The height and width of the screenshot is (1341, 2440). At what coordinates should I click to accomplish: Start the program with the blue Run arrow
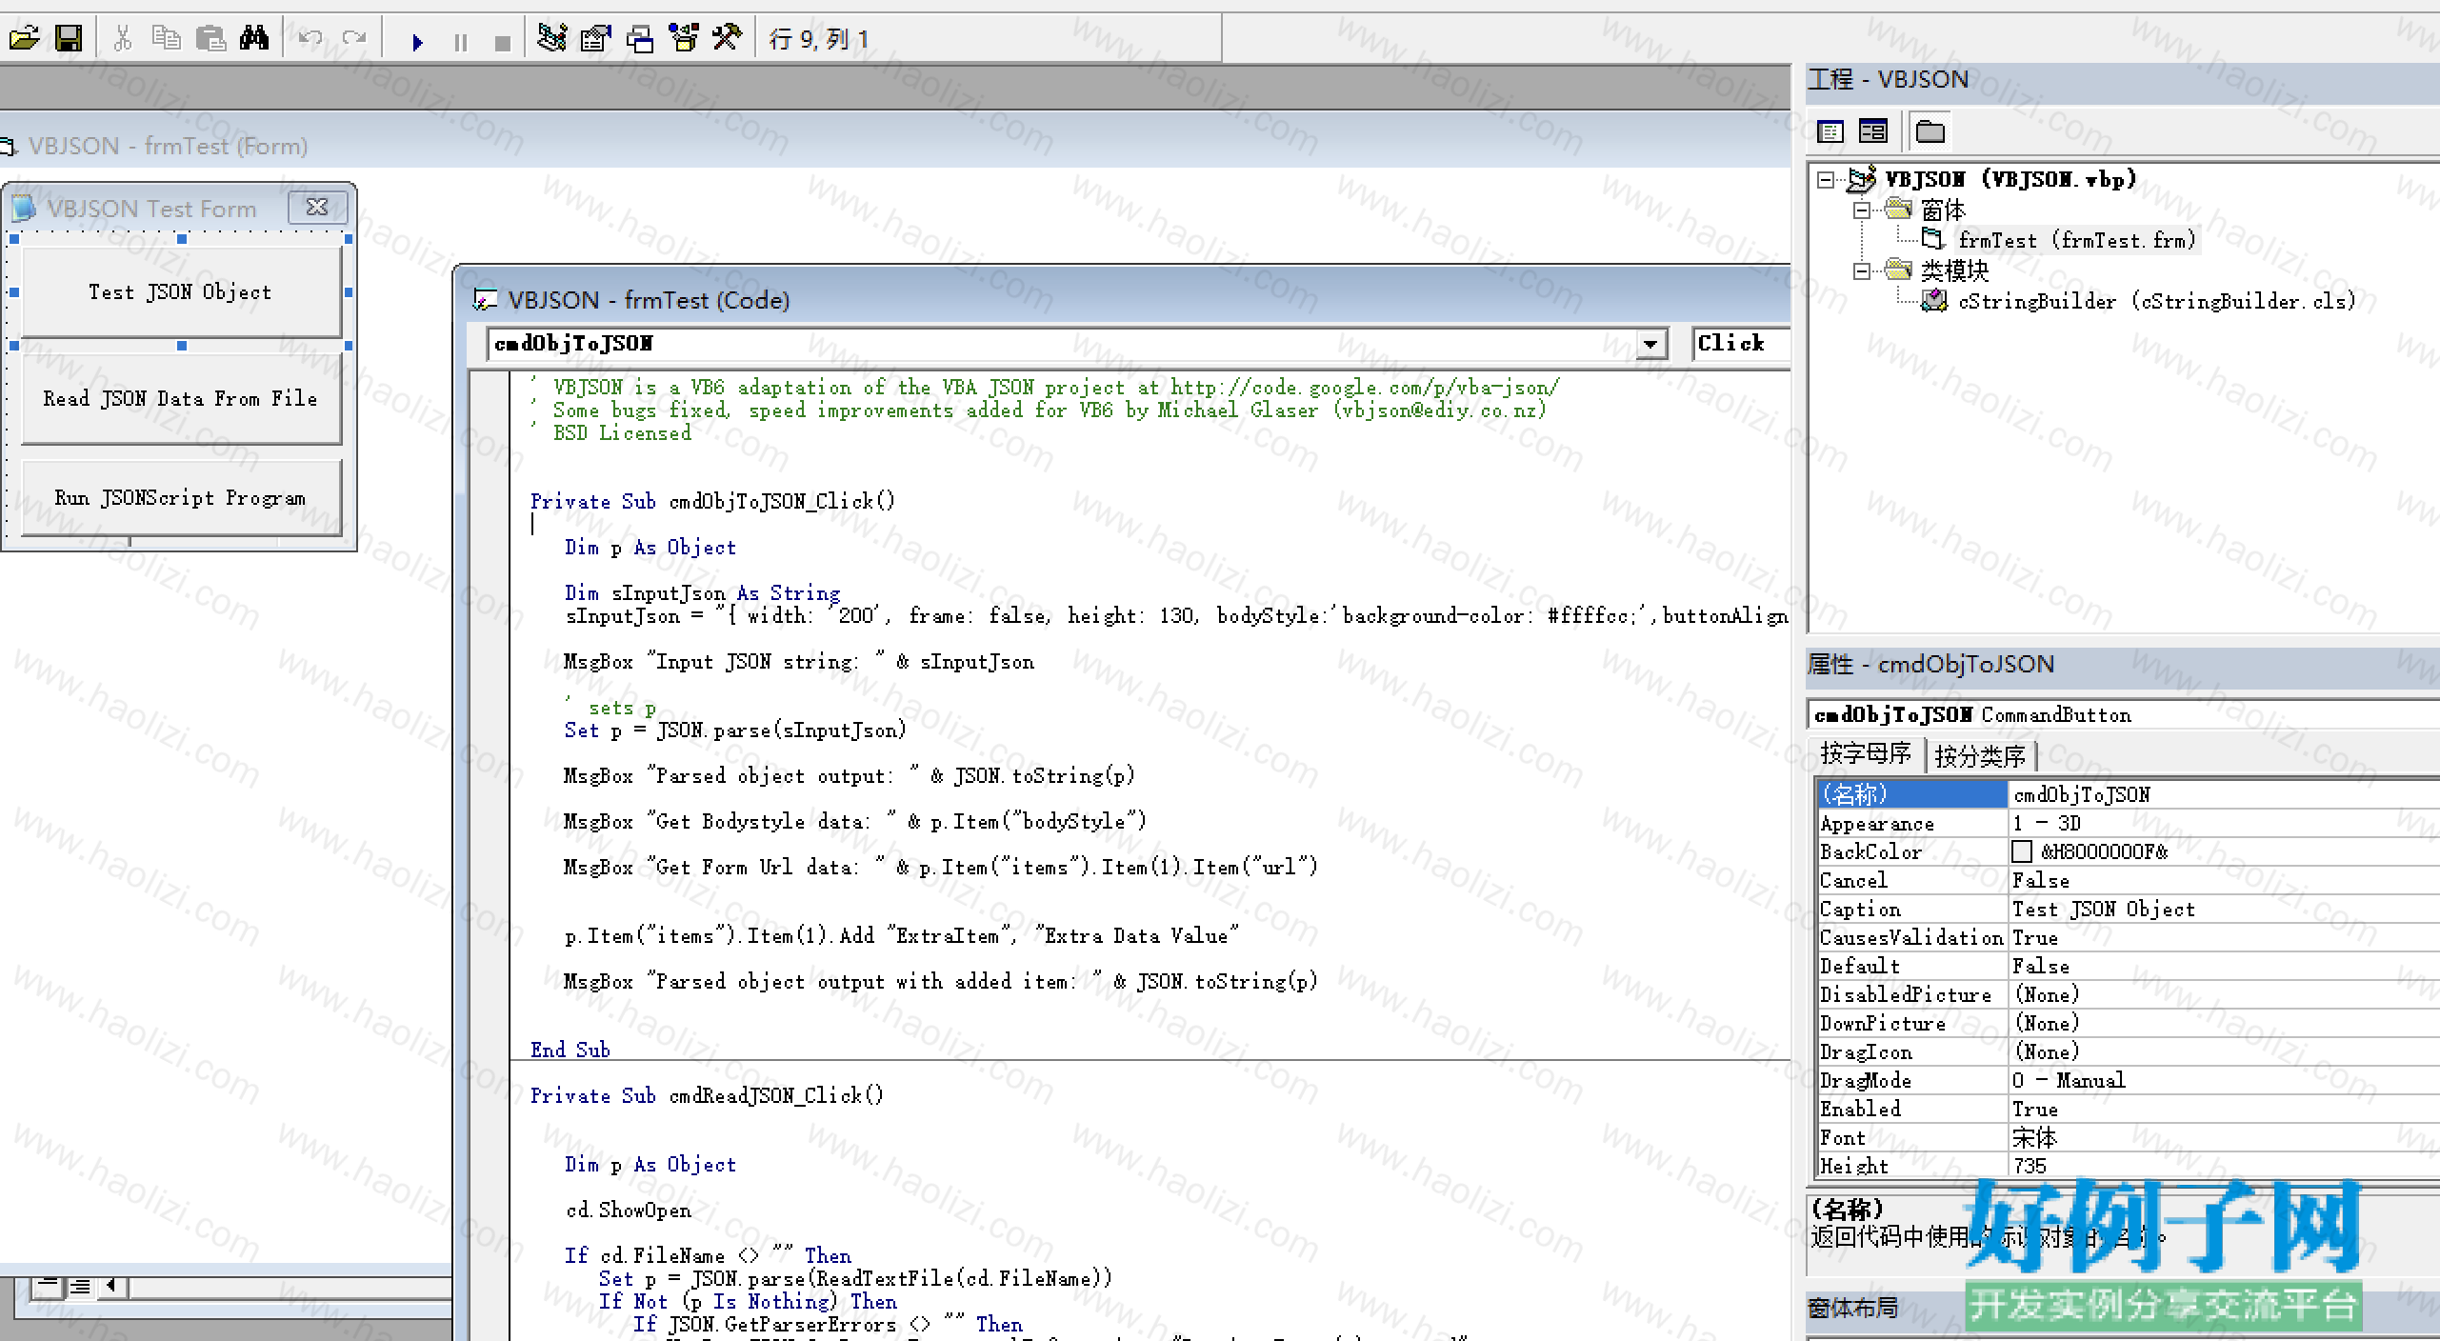coord(416,42)
